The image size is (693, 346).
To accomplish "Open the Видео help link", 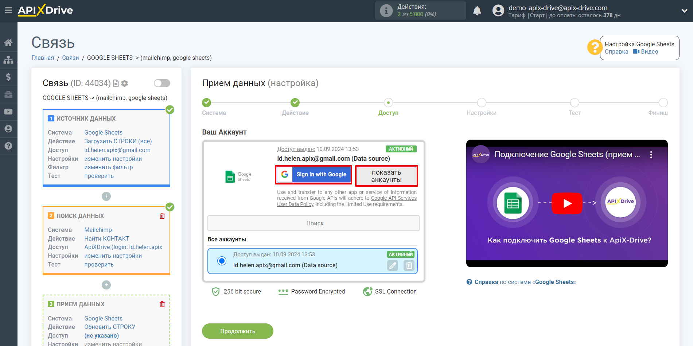I will [646, 52].
